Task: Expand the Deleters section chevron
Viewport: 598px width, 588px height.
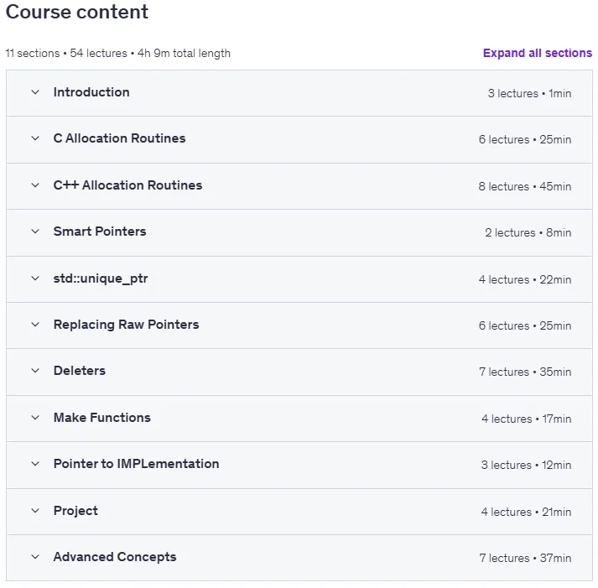Action: (x=35, y=371)
